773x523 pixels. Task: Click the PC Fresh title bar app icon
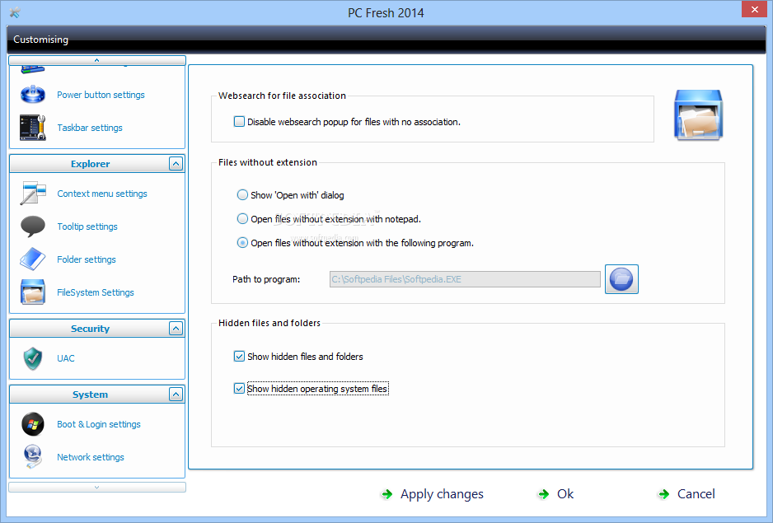(x=15, y=12)
